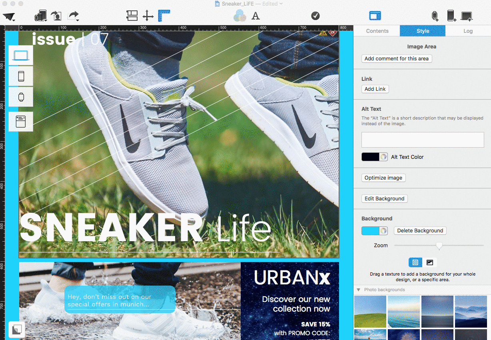Click the checkmark design check icon
Image resolution: width=491 pixels, height=340 pixels.
coord(315,16)
